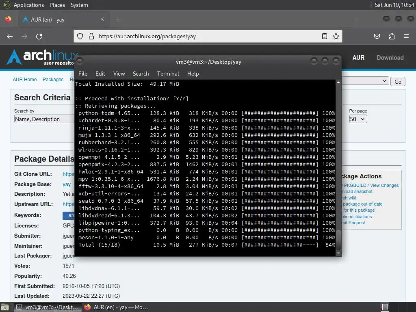Open the terminal Help menu
Viewport: 416px width, 312px height.
[x=193, y=74]
